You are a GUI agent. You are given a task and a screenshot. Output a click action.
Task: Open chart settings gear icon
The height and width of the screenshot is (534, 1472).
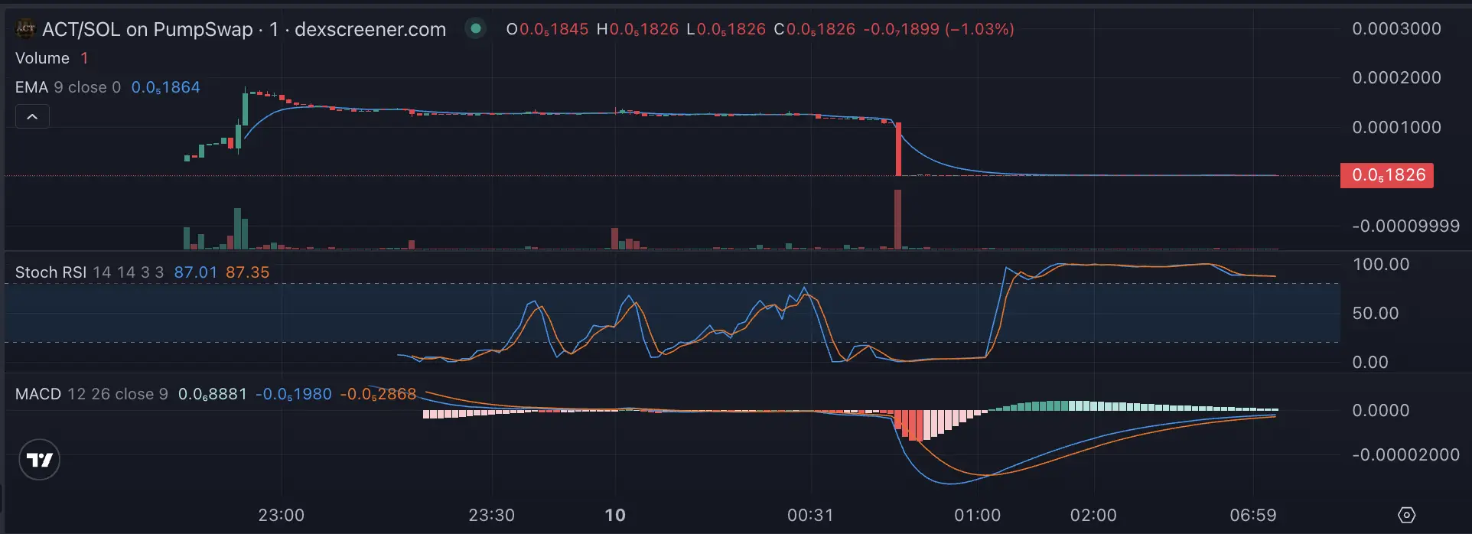click(1406, 515)
